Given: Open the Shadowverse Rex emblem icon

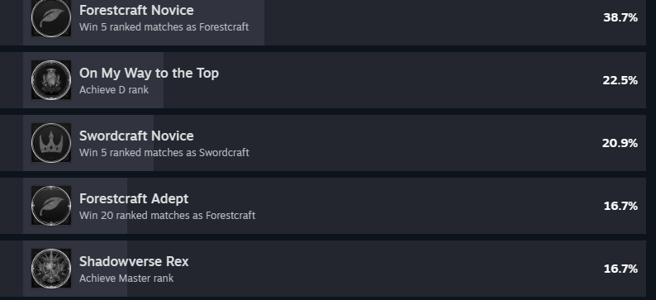Looking at the screenshot, I should click(x=51, y=269).
